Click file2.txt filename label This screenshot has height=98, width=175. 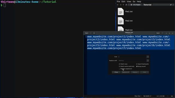[129, 21]
